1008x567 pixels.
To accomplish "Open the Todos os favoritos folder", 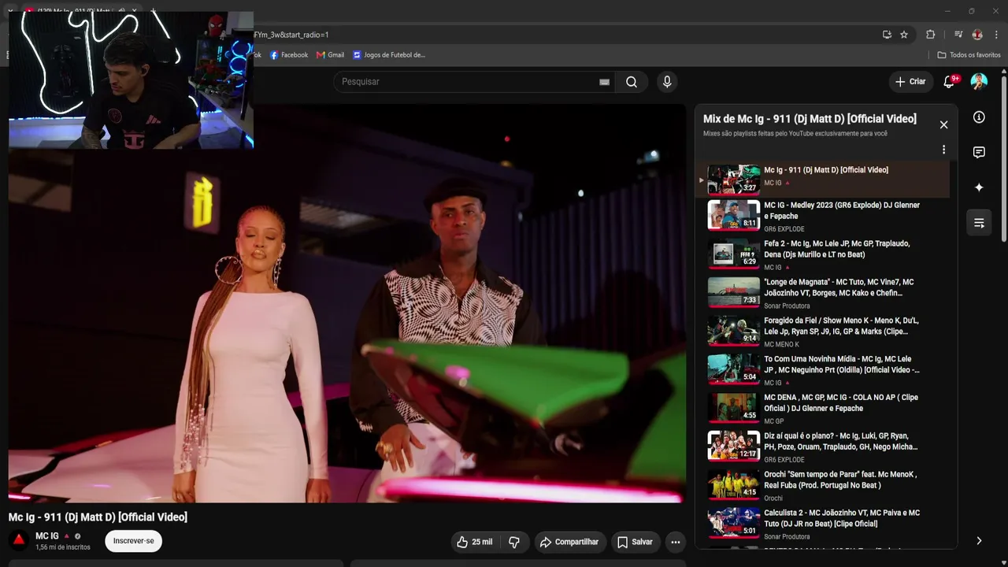I will (x=969, y=55).
